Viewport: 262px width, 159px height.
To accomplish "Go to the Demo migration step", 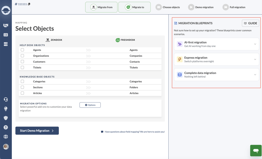I will point(201,7).
